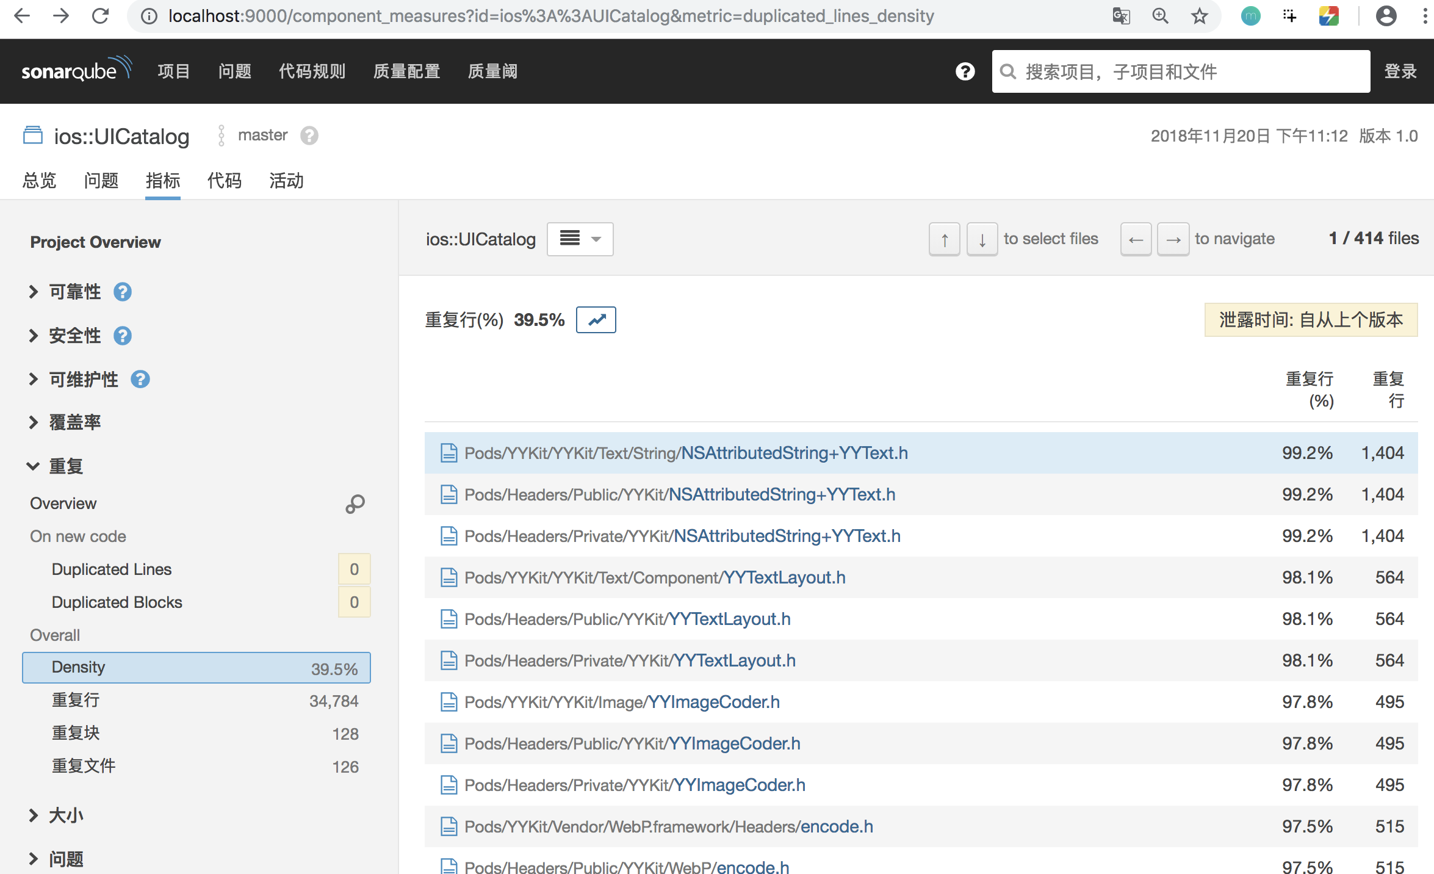Click the help icon next to 可靠性
The width and height of the screenshot is (1434, 874).
tap(123, 292)
